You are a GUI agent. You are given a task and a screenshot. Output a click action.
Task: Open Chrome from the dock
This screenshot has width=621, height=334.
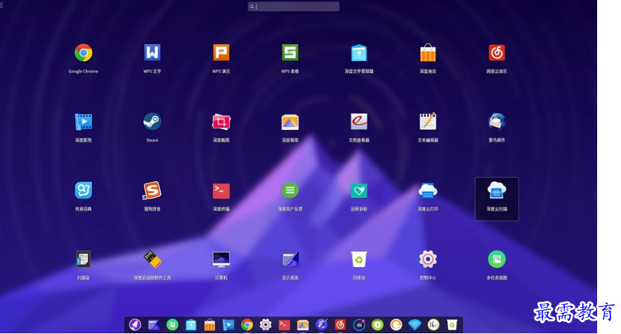[x=247, y=325]
